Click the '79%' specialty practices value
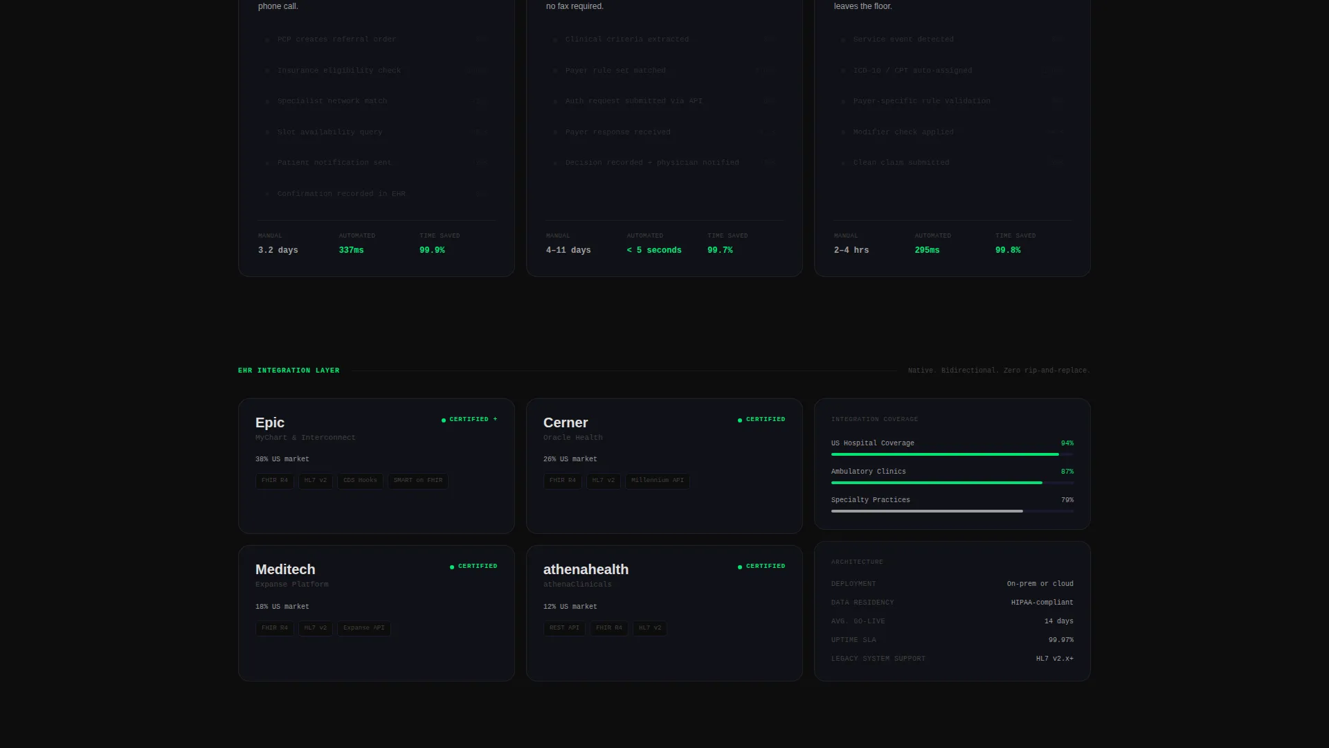 point(1067,500)
